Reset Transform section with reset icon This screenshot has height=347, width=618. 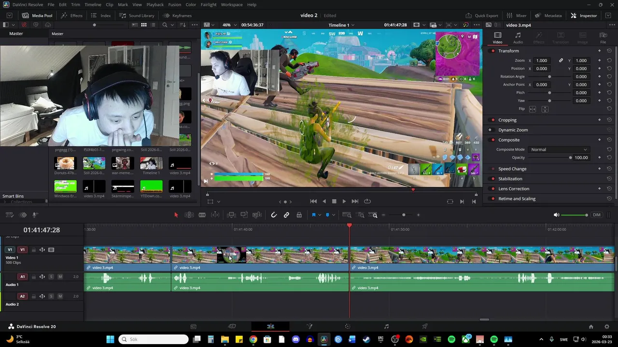[609, 51]
